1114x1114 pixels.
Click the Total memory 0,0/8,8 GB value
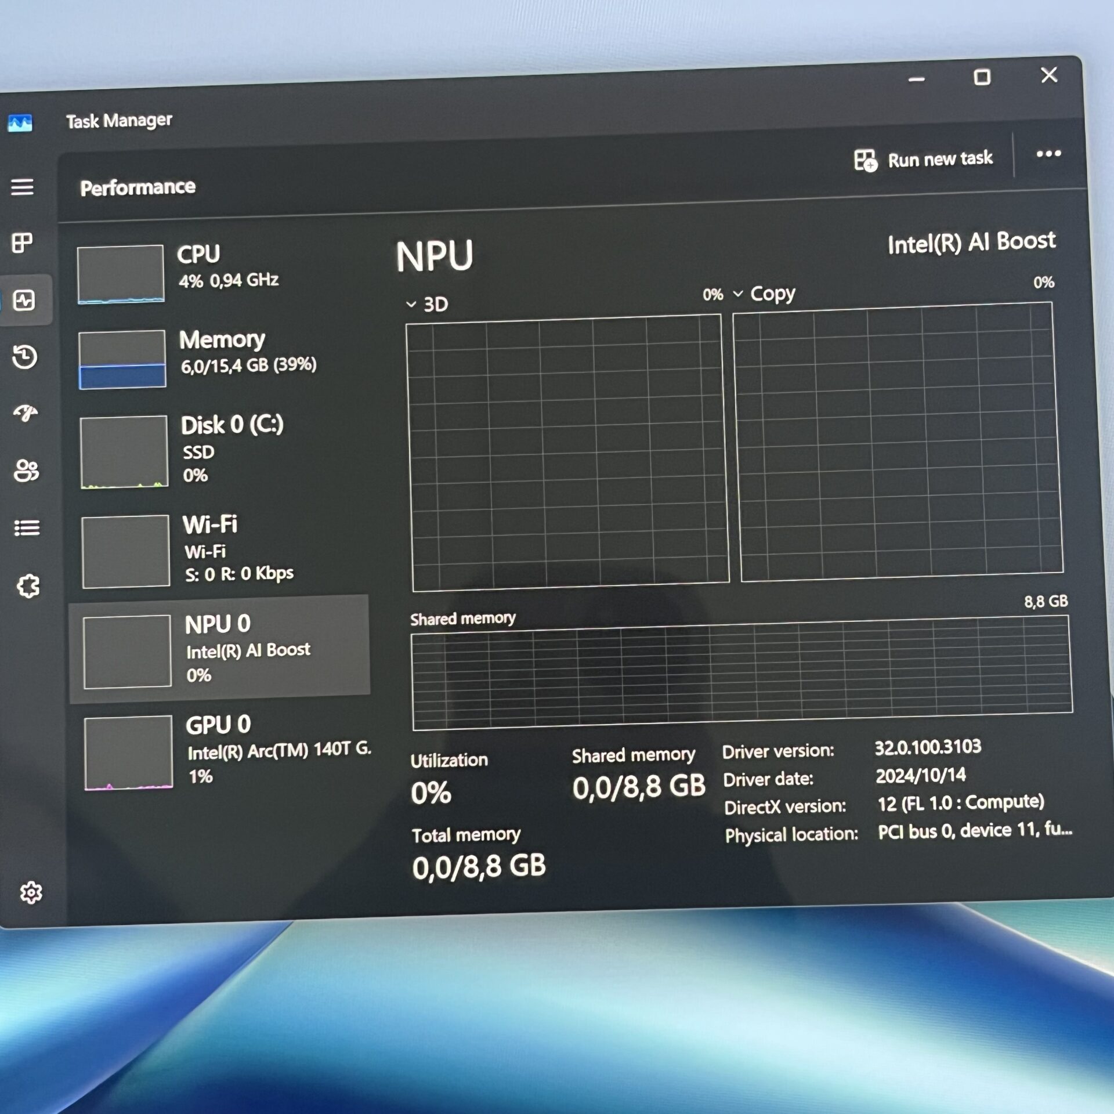(x=479, y=867)
